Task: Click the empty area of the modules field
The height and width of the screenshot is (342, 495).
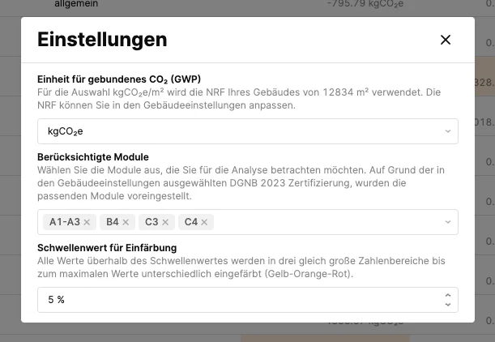Action: [326, 222]
